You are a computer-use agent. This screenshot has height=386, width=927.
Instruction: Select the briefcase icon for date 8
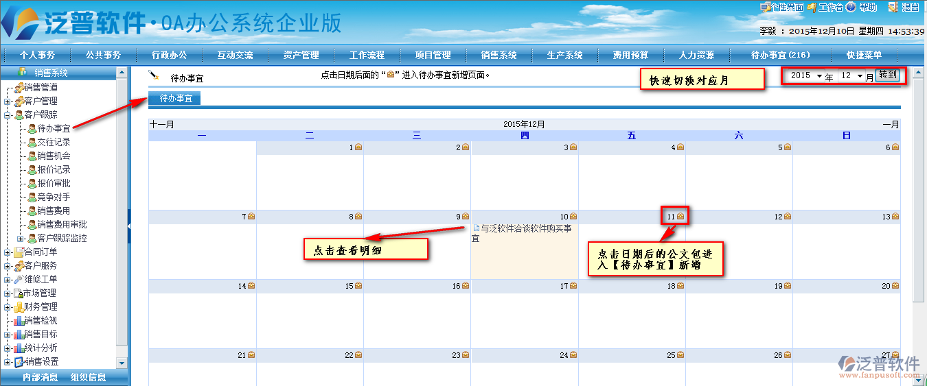point(358,217)
